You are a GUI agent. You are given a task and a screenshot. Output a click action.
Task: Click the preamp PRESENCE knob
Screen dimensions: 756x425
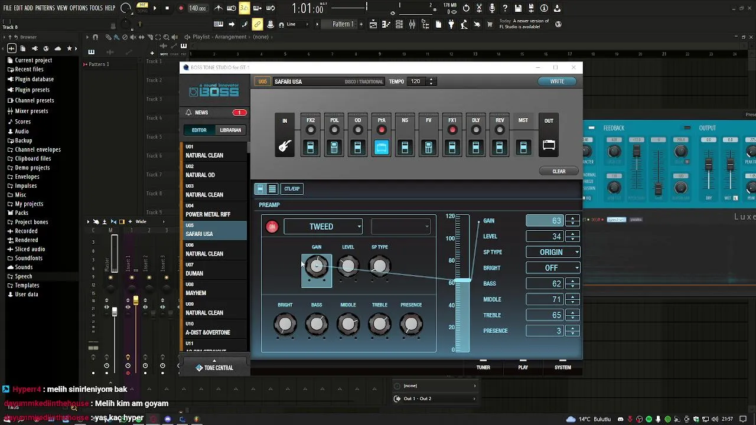[x=411, y=323]
